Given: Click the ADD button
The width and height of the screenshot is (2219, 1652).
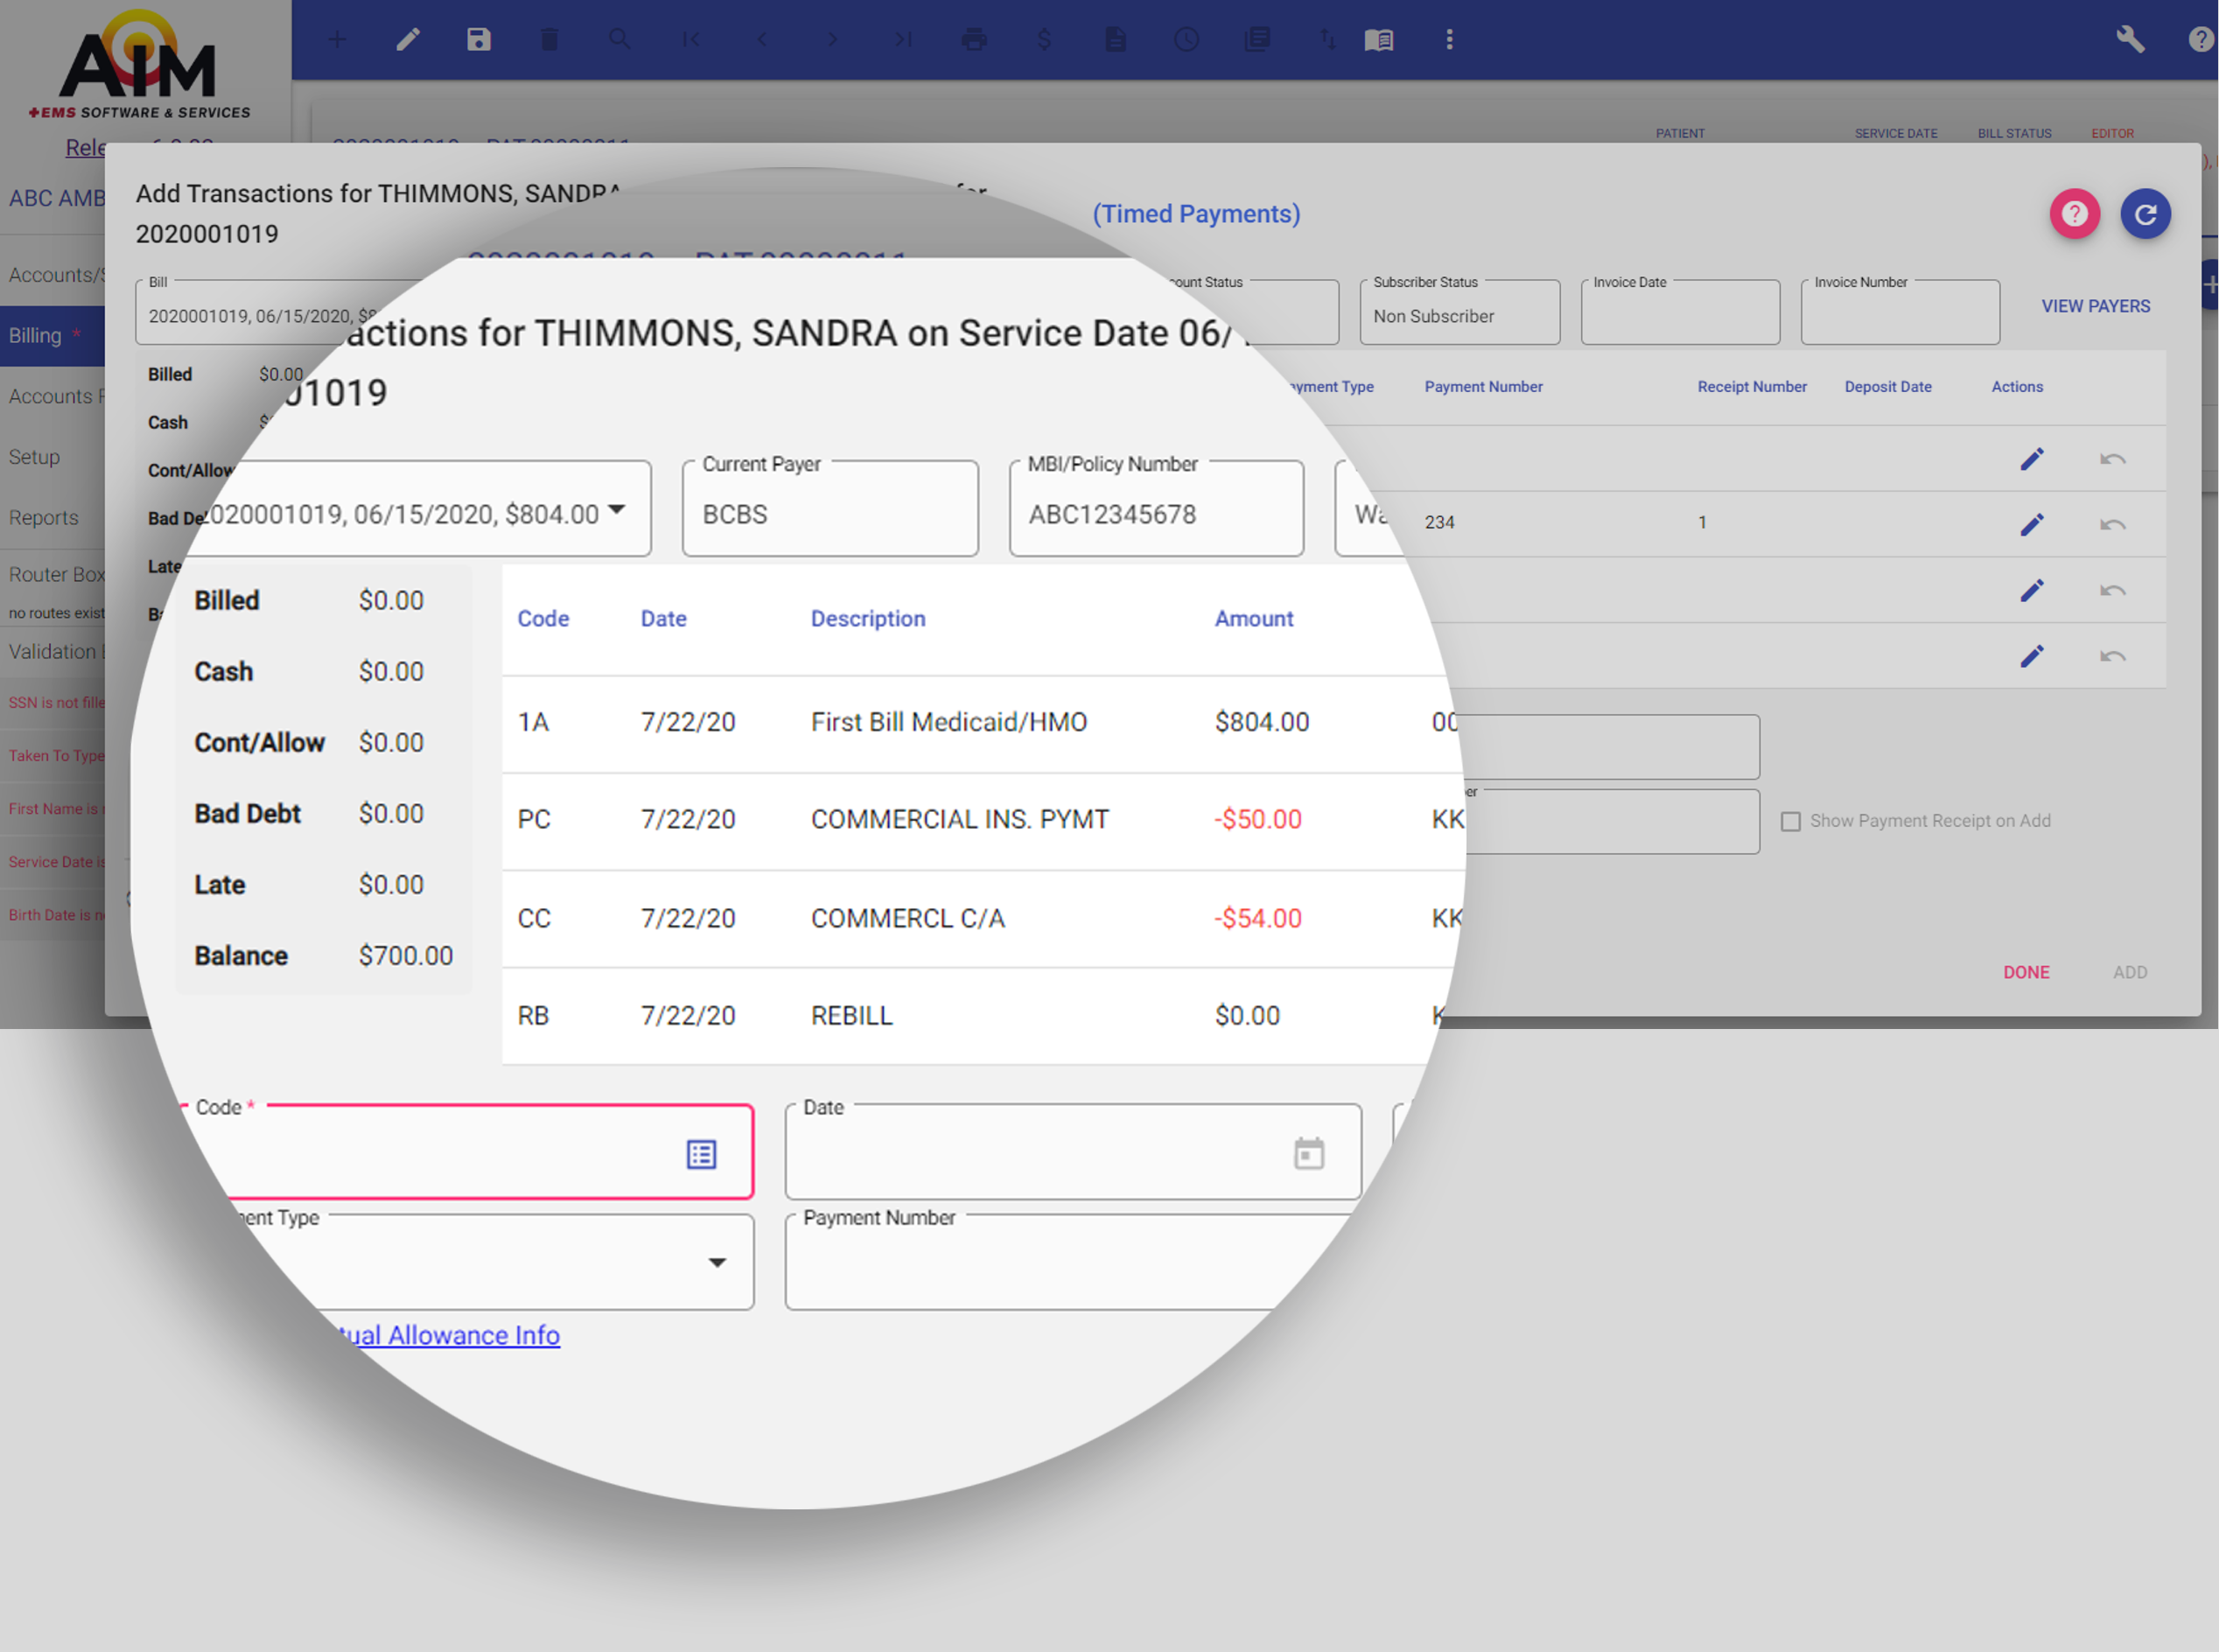Looking at the screenshot, I should (2130, 972).
